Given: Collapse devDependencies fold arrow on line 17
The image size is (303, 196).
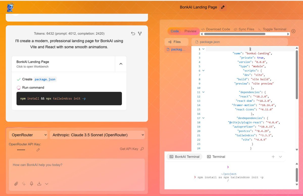Looking at the screenshot, I should point(203,118).
